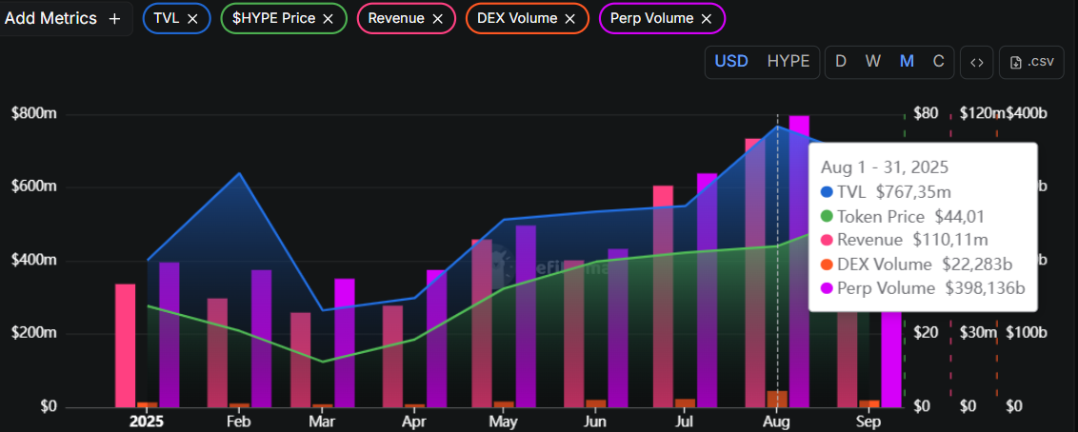Select monthly (M) interval
This screenshot has height=432, width=1078.
[907, 61]
